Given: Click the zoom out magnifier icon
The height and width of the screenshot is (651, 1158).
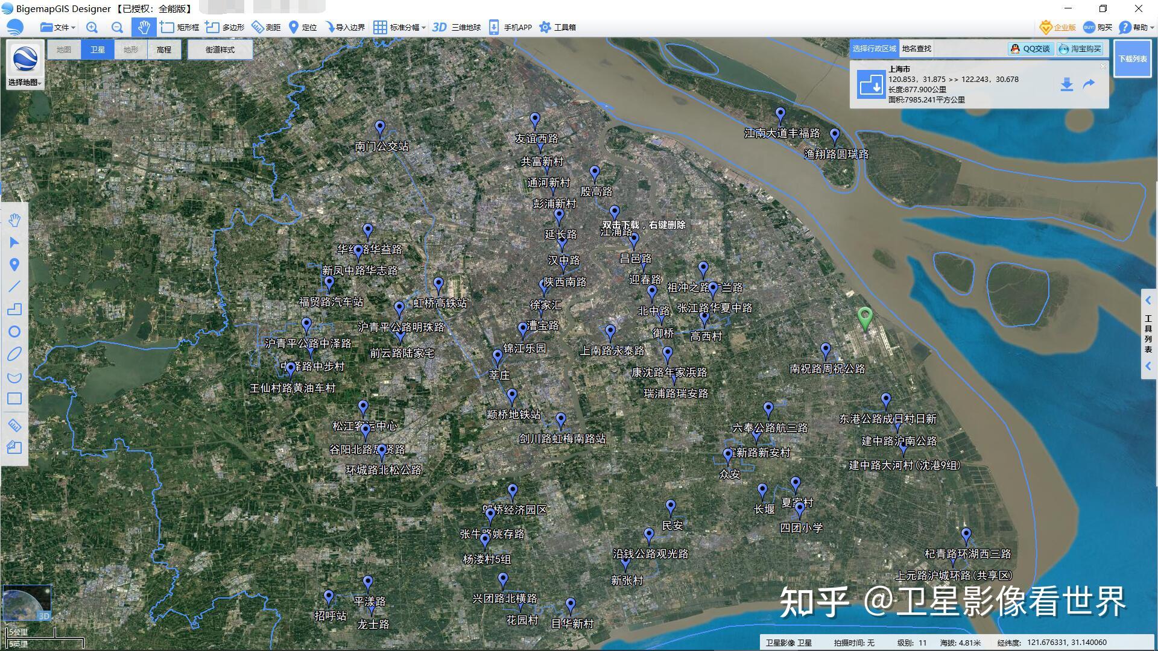Looking at the screenshot, I should pyautogui.click(x=117, y=27).
